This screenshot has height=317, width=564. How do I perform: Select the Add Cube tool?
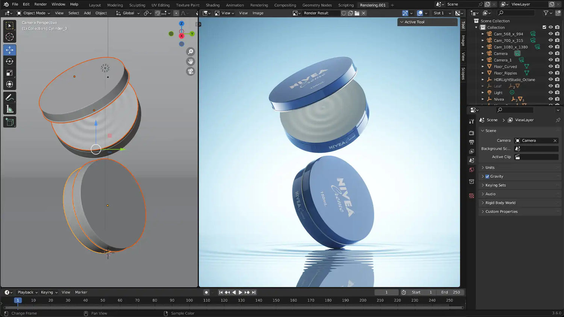[x=10, y=122]
